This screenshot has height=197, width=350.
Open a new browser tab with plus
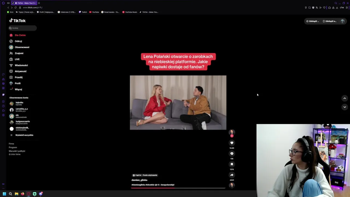tap(39, 3)
